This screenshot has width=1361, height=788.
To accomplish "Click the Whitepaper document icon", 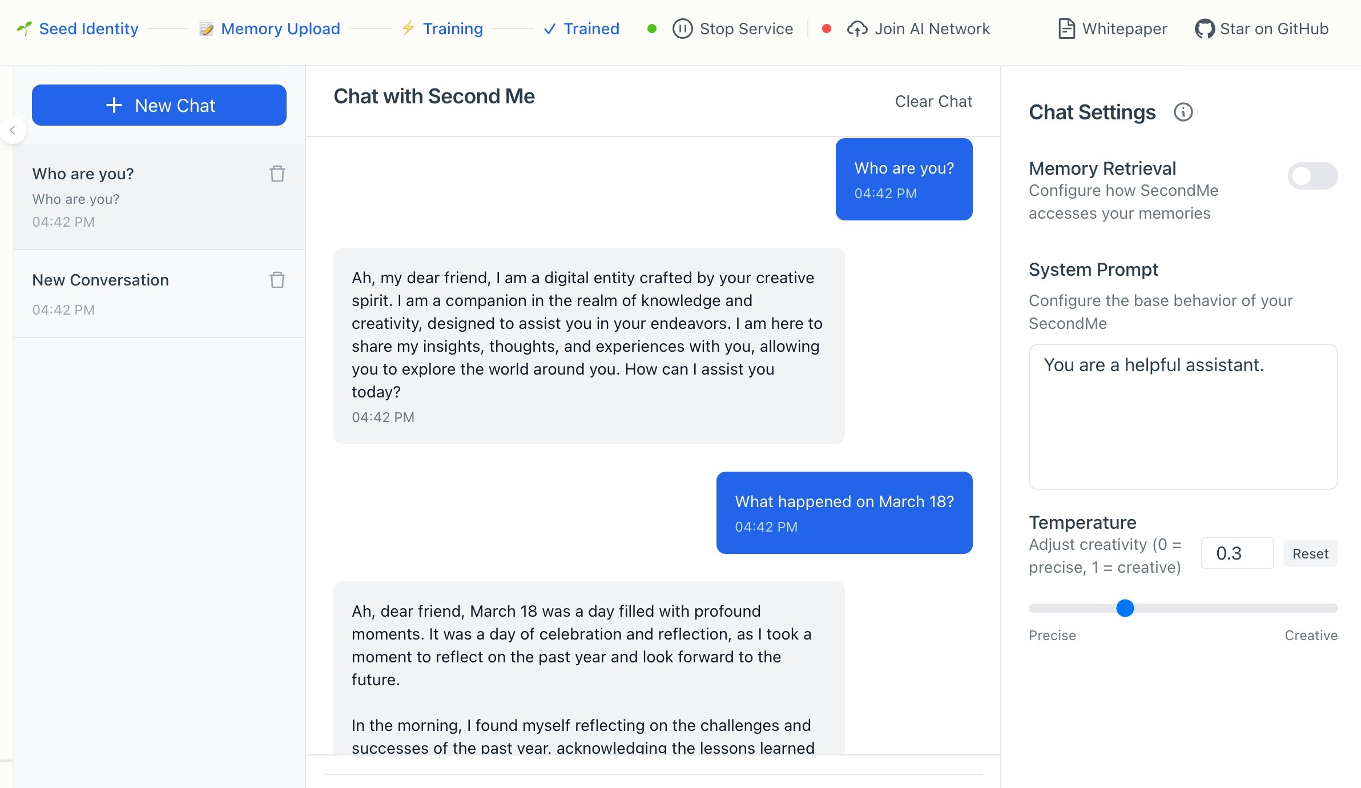I will tap(1066, 29).
